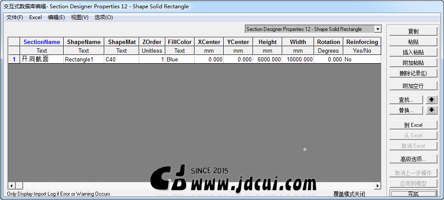This screenshot has width=444, height=200.
Task: Click the Unitless cell under ZOrder
Action: [x=152, y=51]
